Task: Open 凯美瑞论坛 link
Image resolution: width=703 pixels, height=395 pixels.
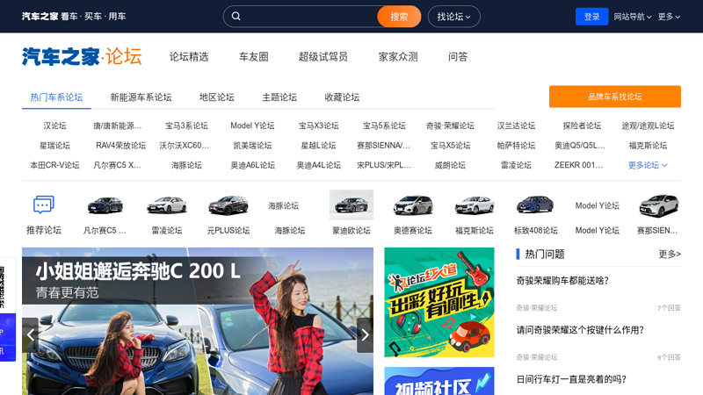Action: [x=252, y=146]
